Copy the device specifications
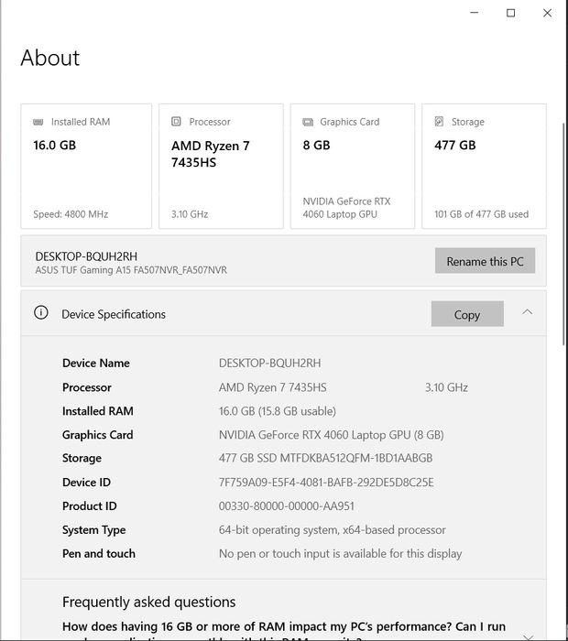This screenshot has width=568, height=641. tap(467, 314)
